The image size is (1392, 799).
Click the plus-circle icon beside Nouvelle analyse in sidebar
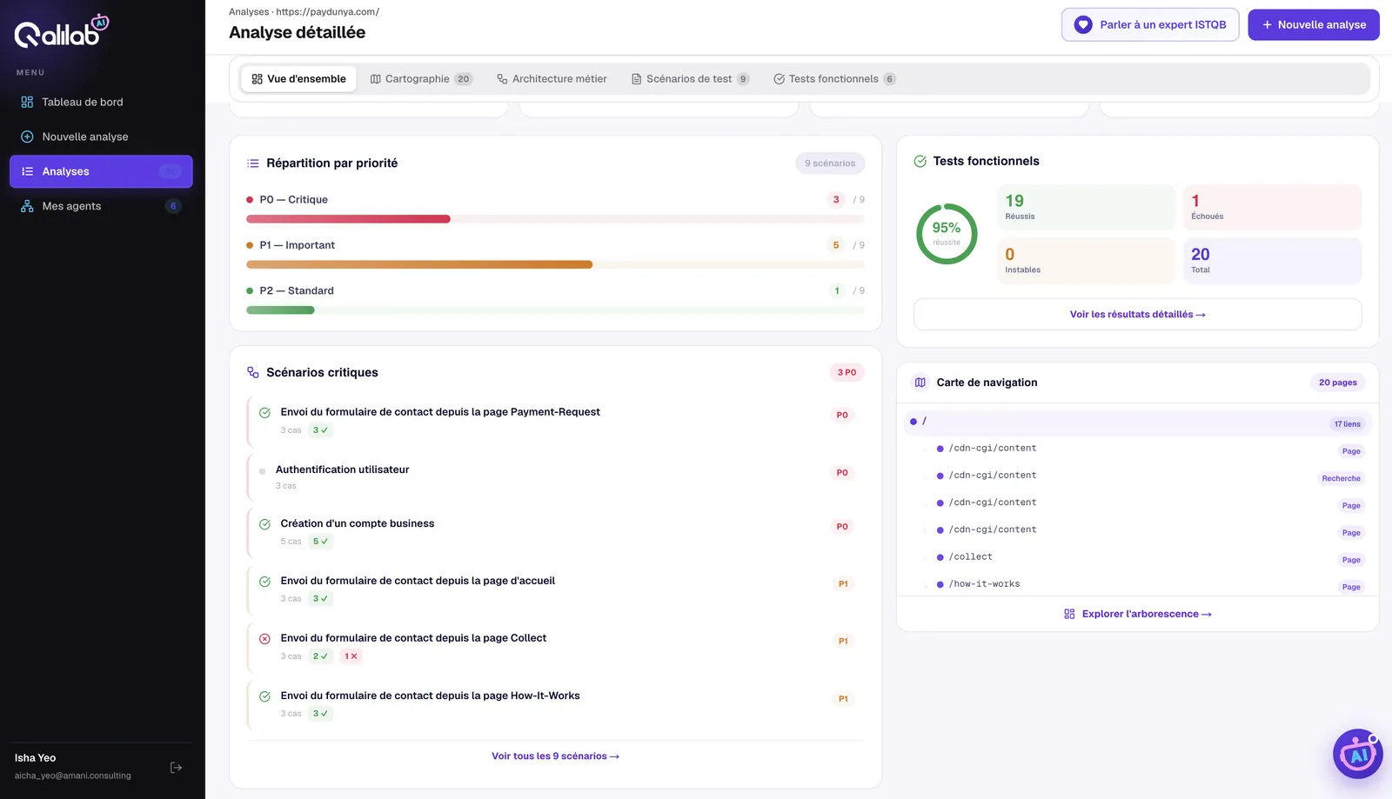pyautogui.click(x=27, y=136)
